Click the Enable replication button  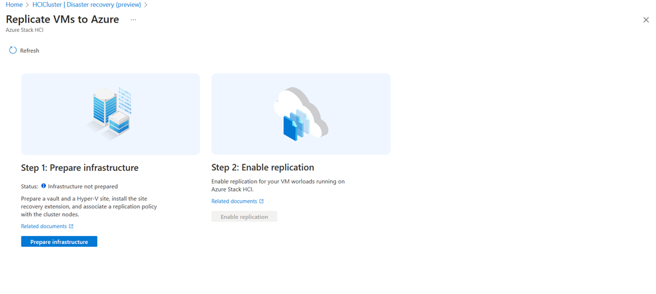tap(244, 216)
